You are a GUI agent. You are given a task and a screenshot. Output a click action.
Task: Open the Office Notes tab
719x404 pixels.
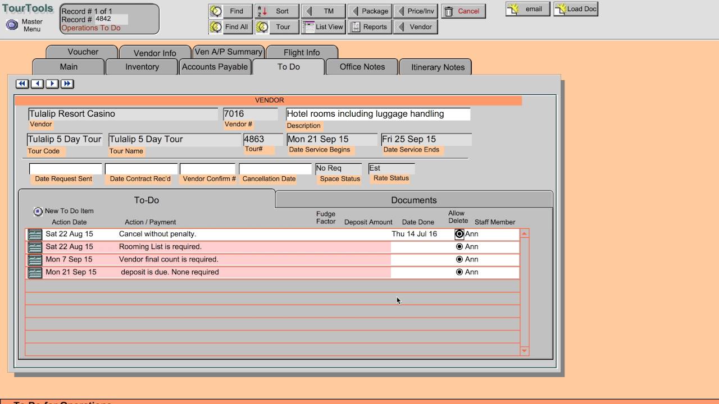pyautogui.click(x=362, y=67)
